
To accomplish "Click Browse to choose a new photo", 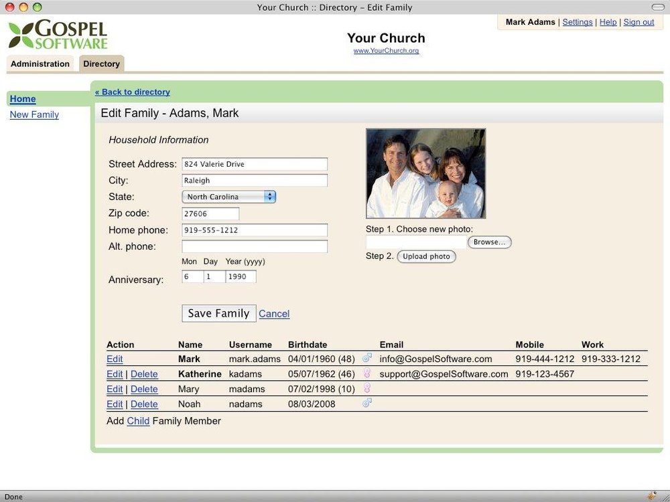I will point(490,242).
